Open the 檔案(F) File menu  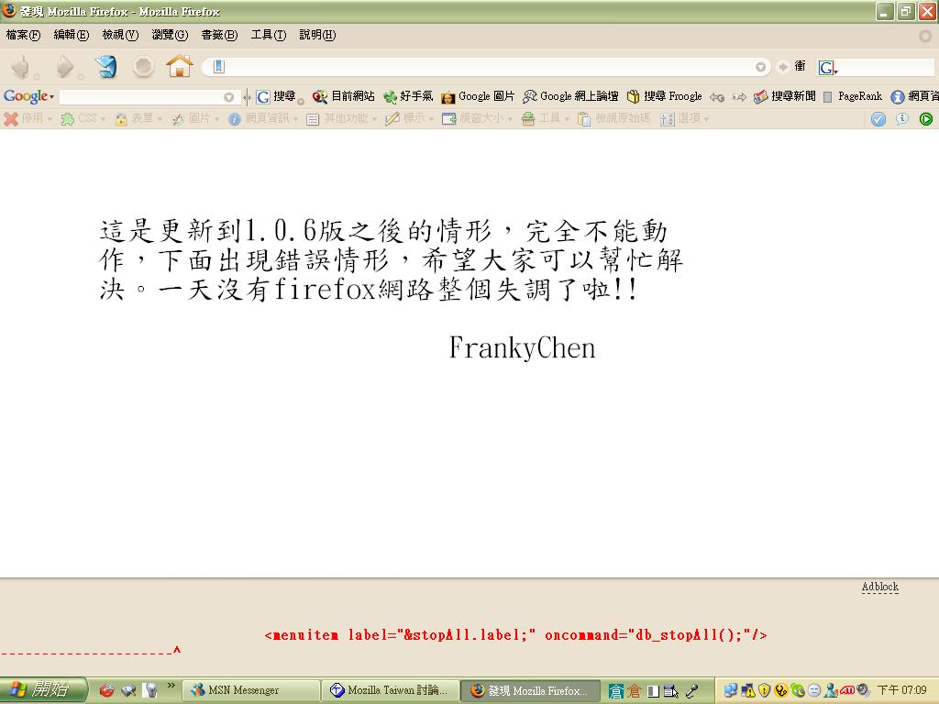point(23,35)
